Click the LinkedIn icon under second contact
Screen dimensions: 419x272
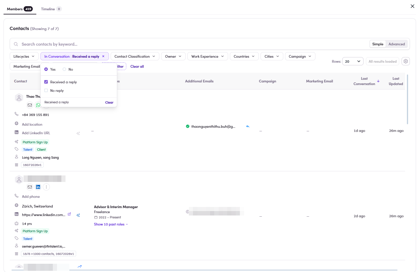pyautogui.click(x=38, y=187)
